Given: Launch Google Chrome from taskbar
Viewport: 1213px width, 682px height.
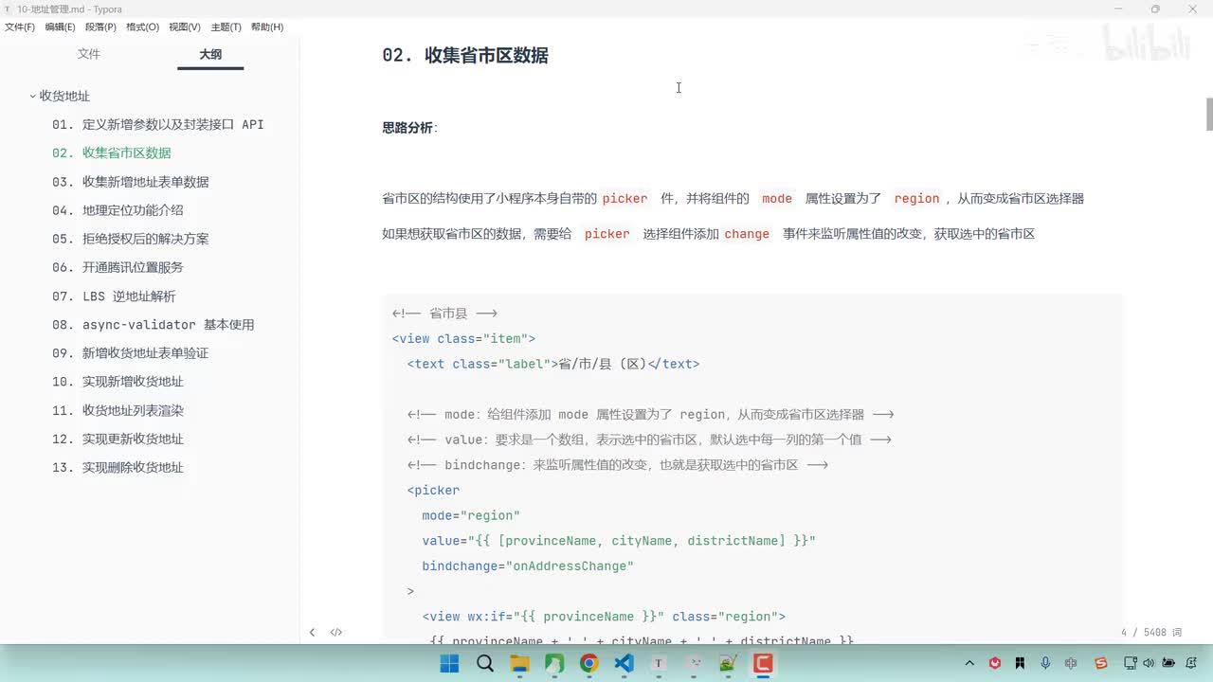Looking at the screenshot, I should (588, 663).
